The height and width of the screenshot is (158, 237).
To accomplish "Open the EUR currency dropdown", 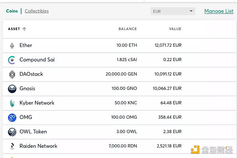I will tap(173, 11).
